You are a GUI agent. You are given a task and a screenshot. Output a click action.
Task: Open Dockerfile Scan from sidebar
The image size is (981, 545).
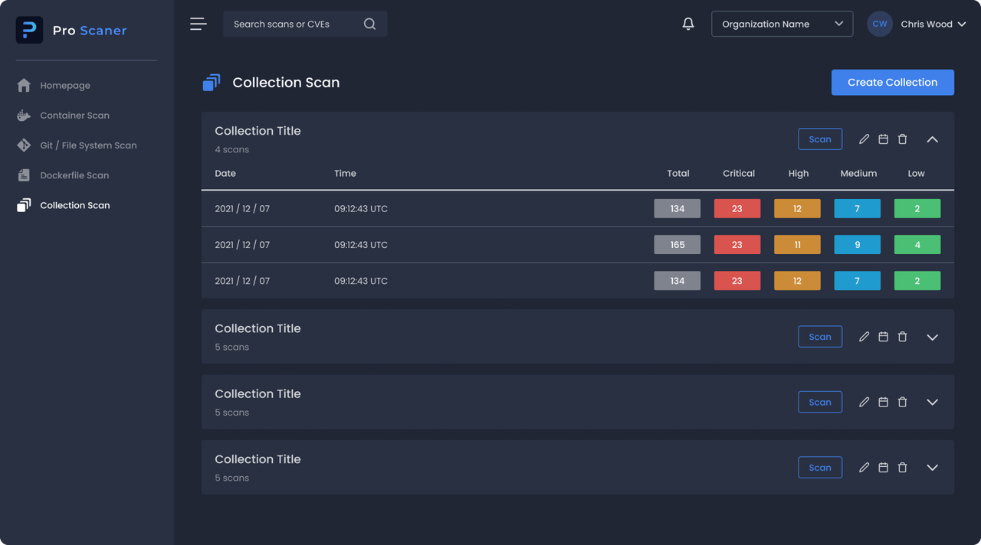click(x=74, y=175)
